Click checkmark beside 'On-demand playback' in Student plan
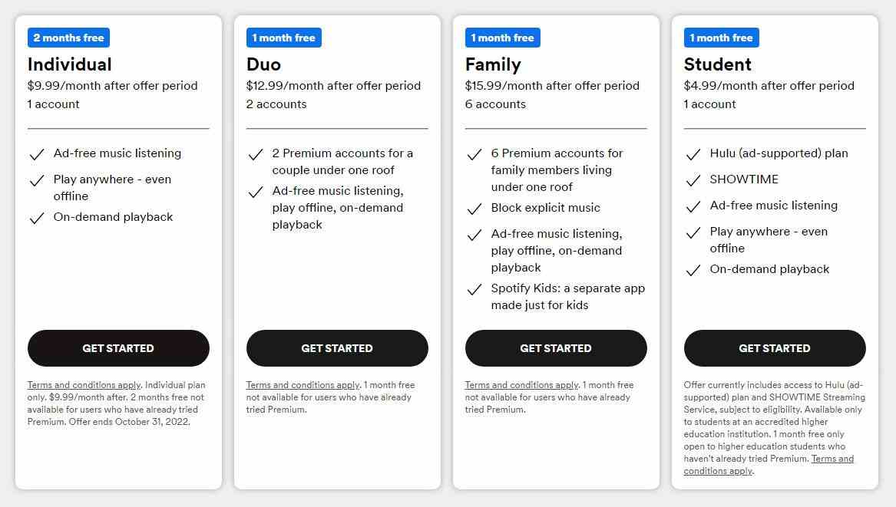 click(x=694, y=270)
